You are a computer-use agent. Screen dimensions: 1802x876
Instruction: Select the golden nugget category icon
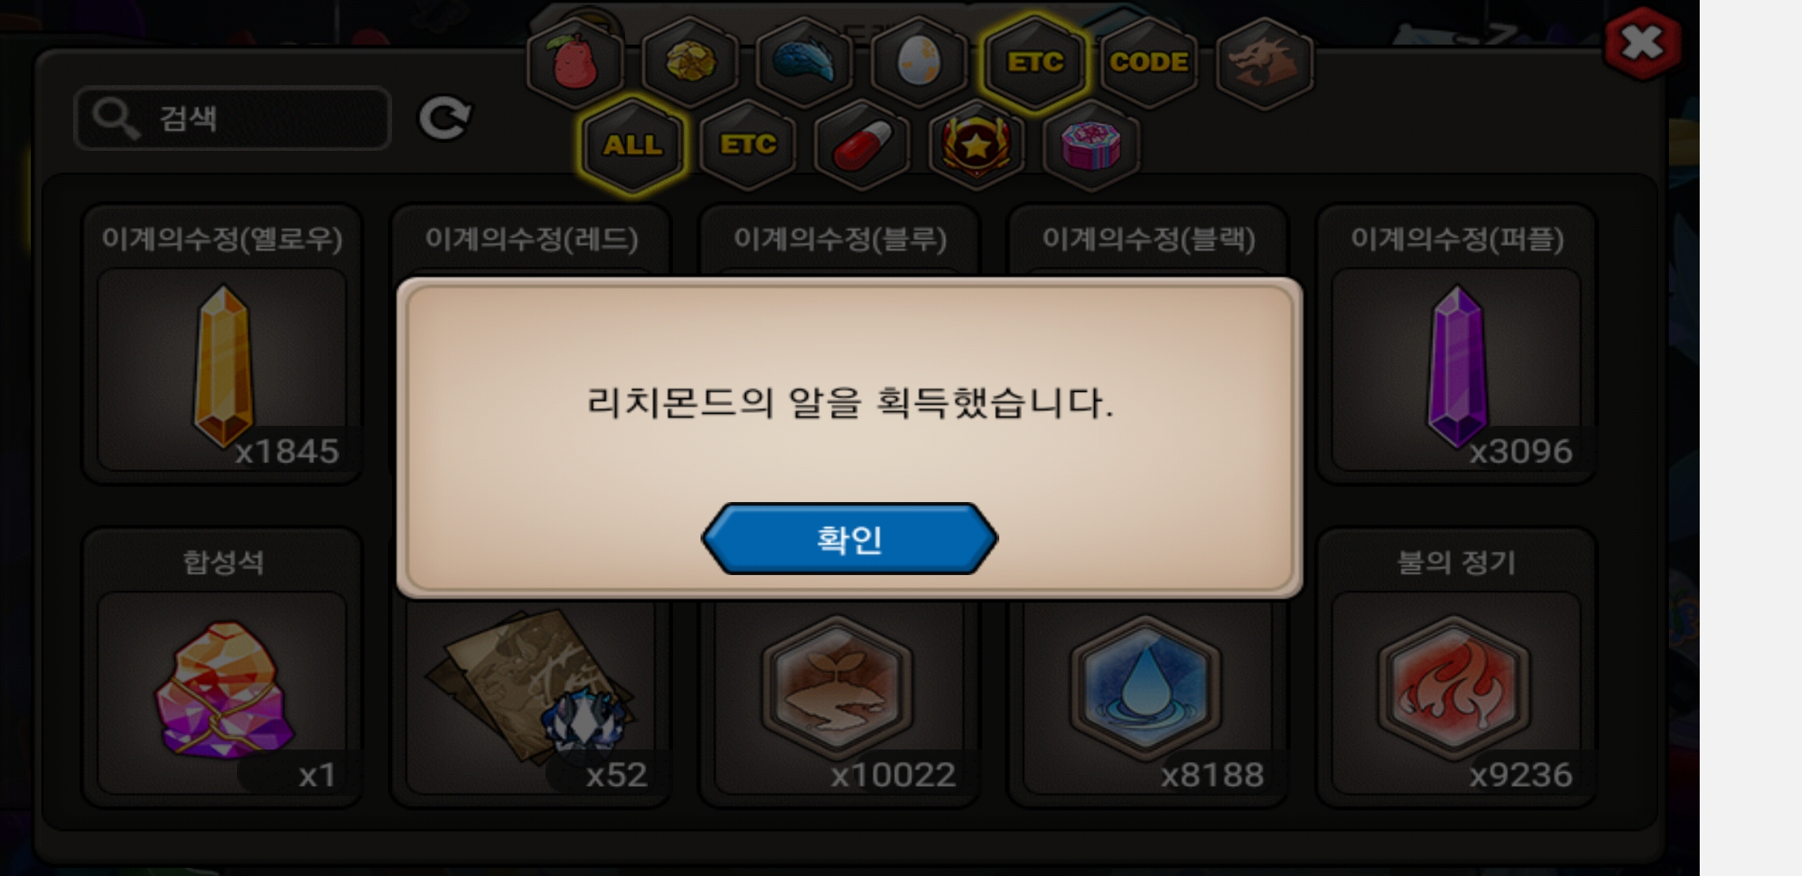point(690,61)
